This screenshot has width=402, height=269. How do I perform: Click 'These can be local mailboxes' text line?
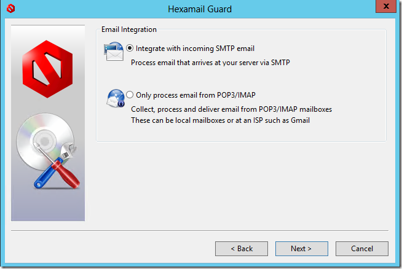point(220,120)
